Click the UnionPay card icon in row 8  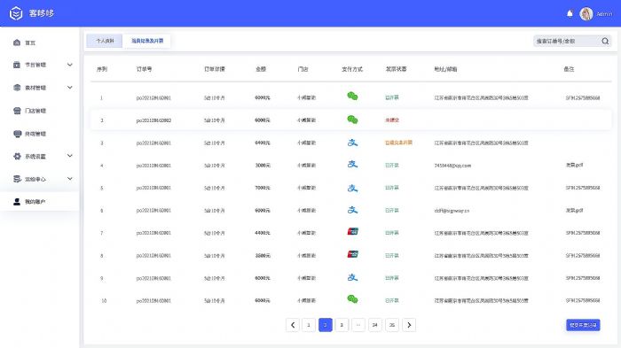click(352, 254)
